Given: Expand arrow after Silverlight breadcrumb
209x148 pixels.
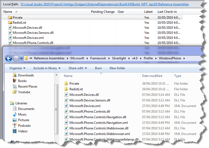Looking at the screenshot, I should pos(129,58).
